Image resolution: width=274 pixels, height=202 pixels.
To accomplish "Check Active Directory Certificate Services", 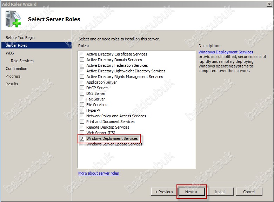I will (82, 54).
